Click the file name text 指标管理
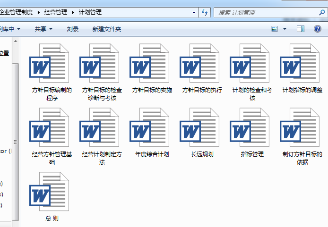The height and width of the screenshot is (227, 328). click(252, 154)
